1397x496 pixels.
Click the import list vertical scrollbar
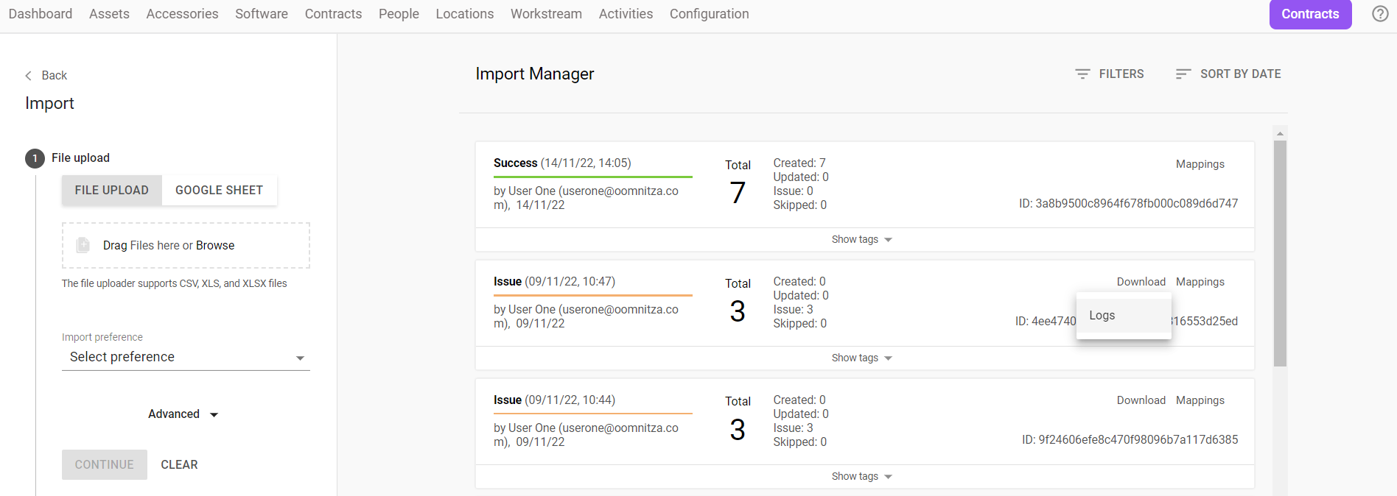coord(1280,253)
